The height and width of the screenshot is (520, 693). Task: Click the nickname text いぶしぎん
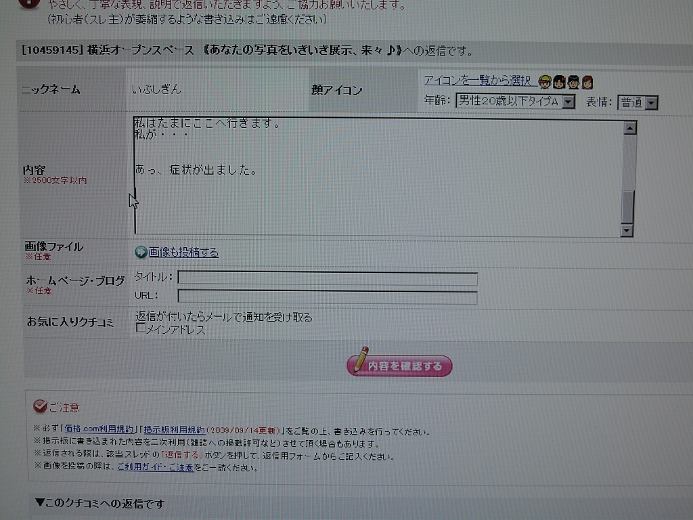click(x=156, y=89)
